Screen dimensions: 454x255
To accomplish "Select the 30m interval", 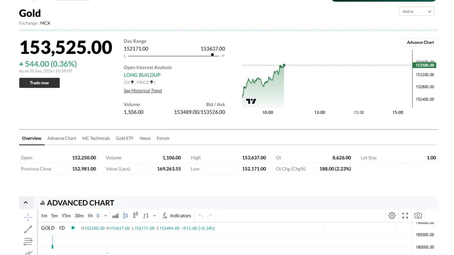I will (79, 216).
